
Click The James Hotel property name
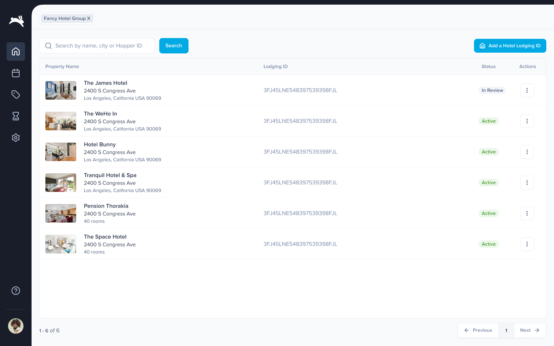coord(105,83)
